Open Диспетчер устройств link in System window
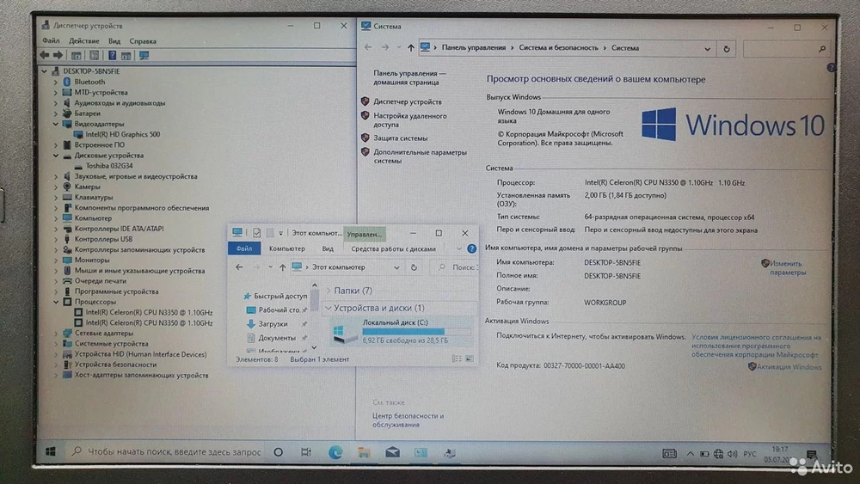 tap(408, 102)
